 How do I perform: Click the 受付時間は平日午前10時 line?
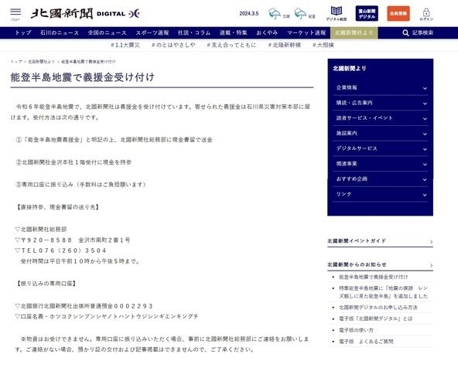[80, 261]
